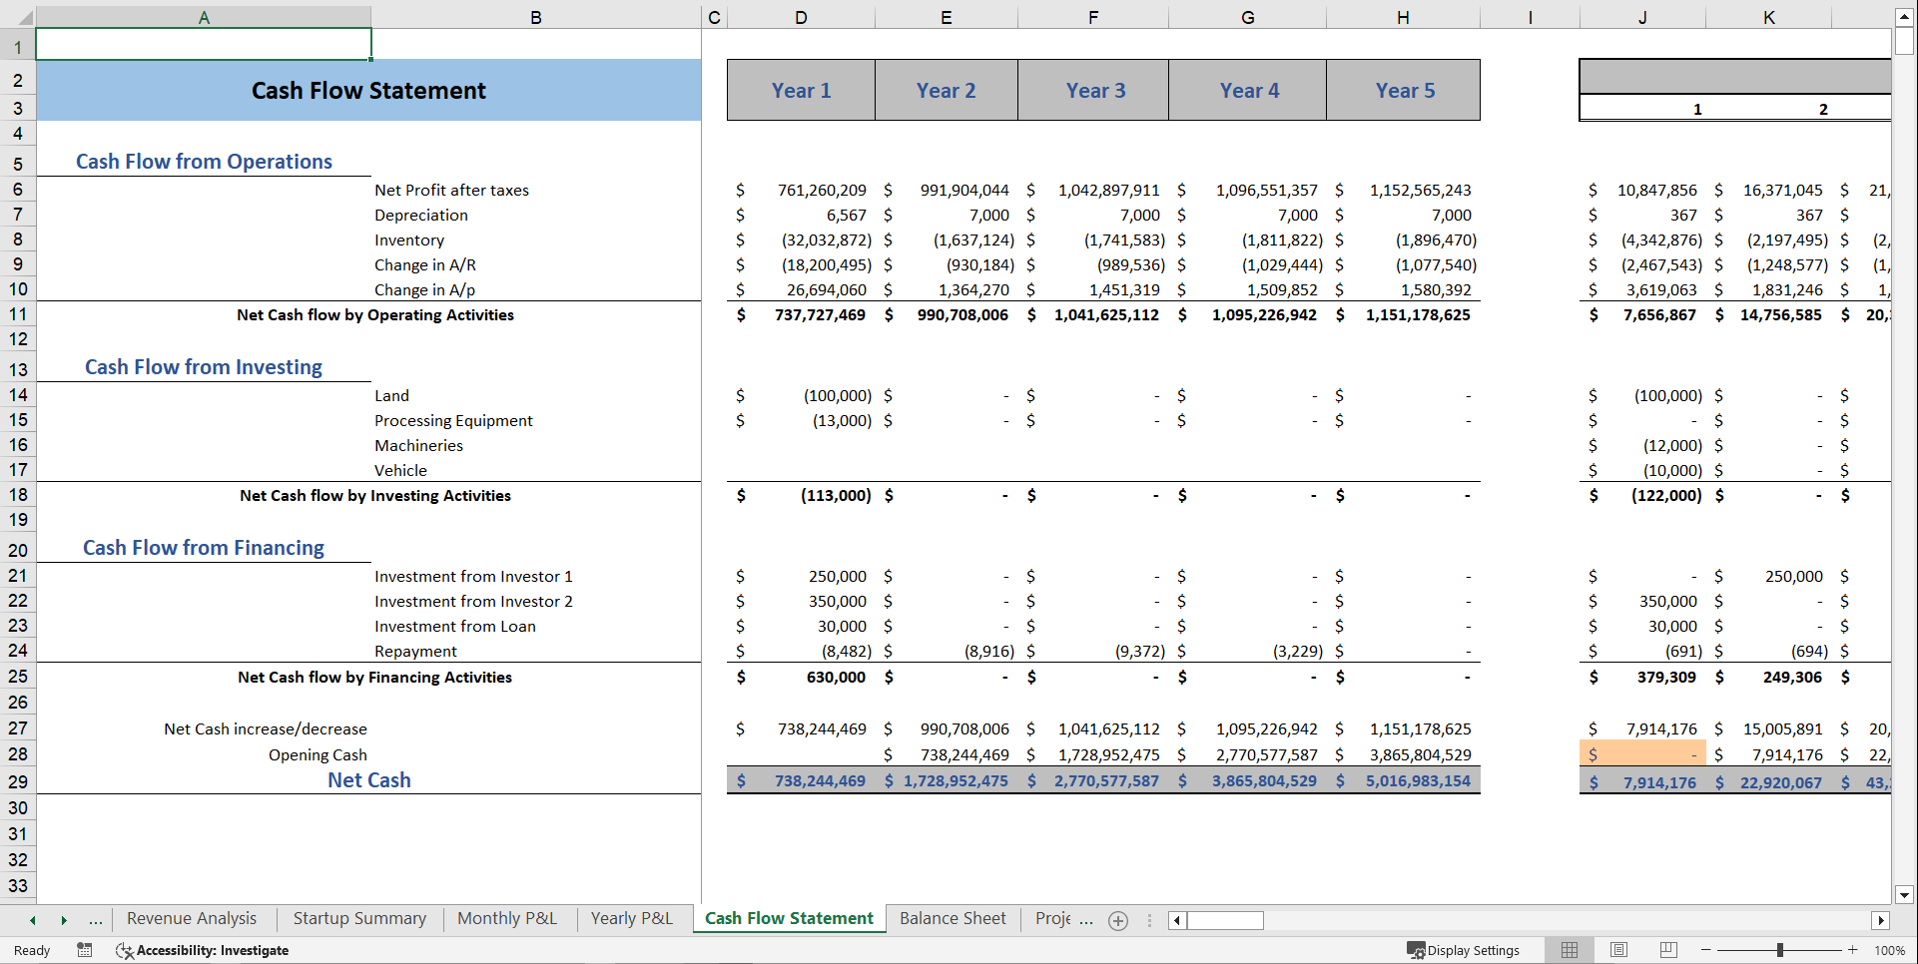The height and width of the screenshot is (964, 1918).
Task: Click the Ready status indicator
Action: pos(32,950)
